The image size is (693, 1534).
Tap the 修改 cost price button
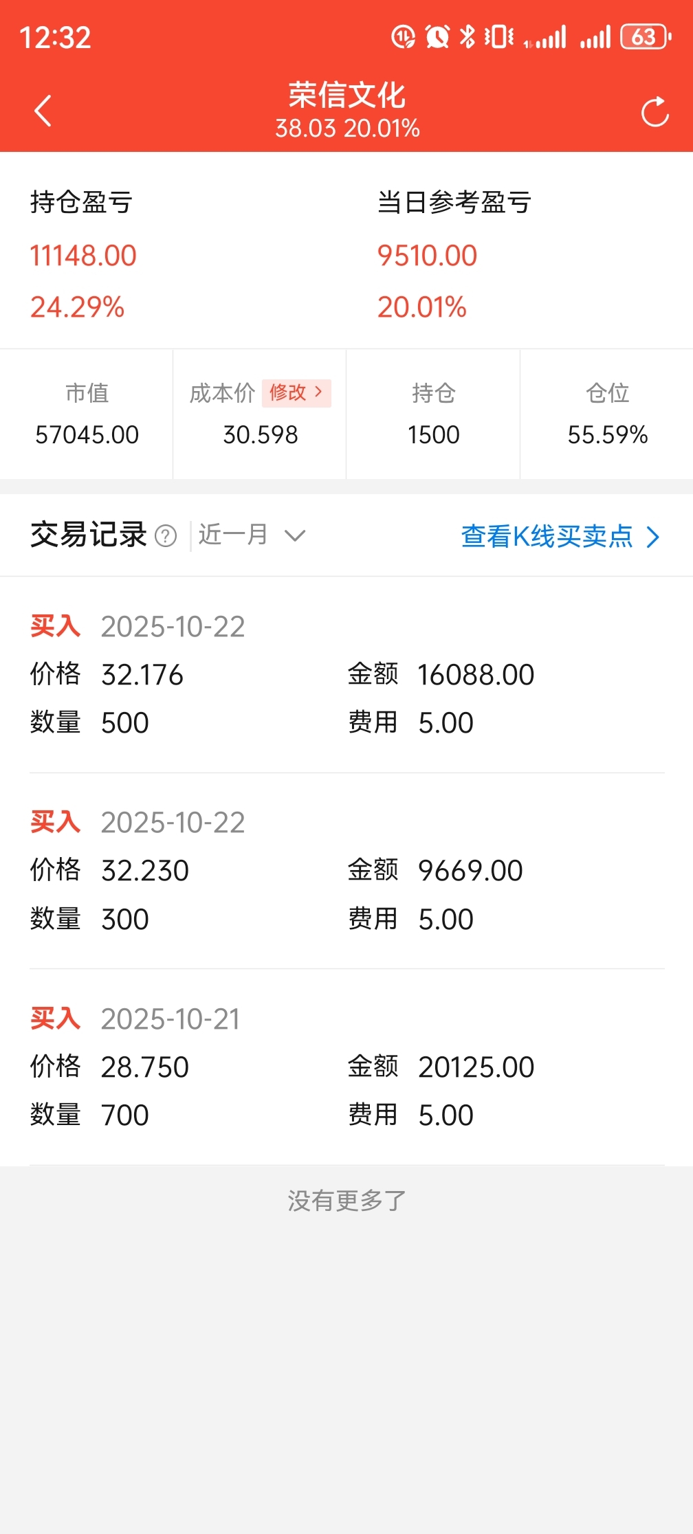[296, 393]
